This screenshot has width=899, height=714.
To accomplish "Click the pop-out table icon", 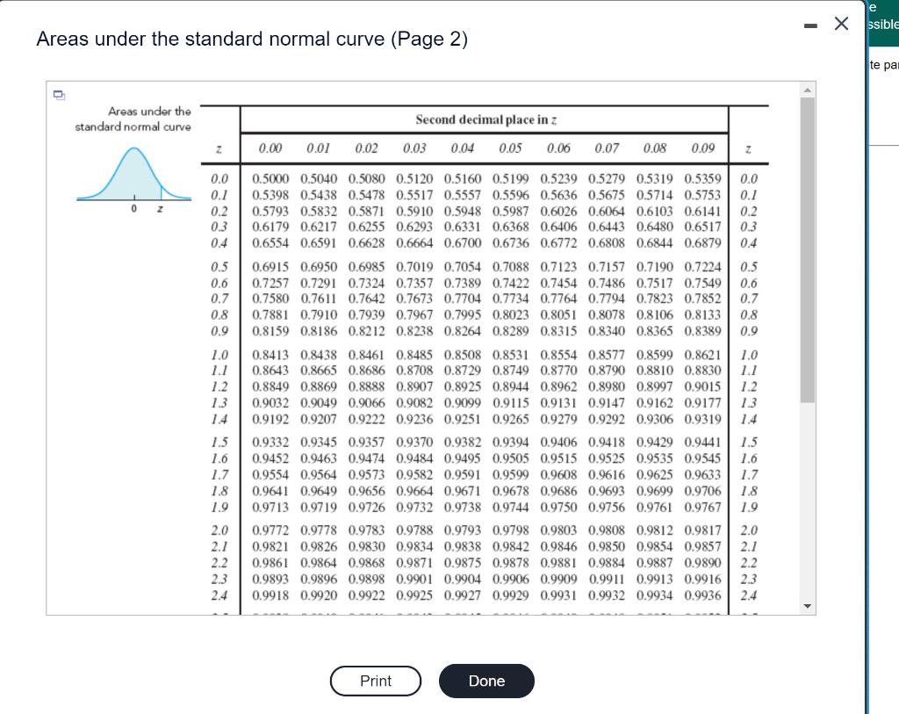I will 60,95.
